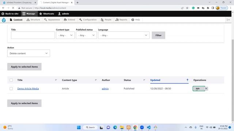Open the Grammarly green extension icon
The height and width of the screenshot is (131, 234).
pos(193,8)
